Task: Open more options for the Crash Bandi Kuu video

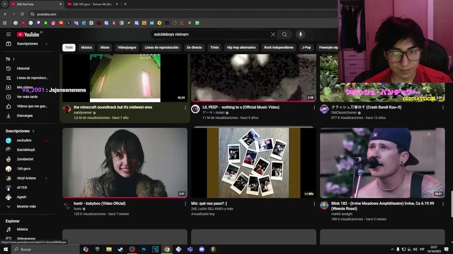Action: pyautogui.click(x=443, y=108)
